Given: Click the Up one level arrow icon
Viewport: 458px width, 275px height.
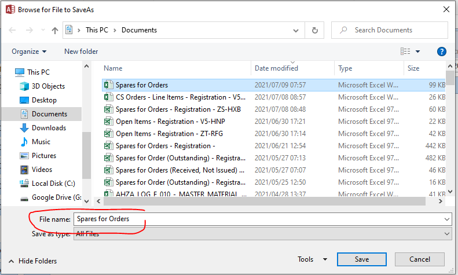Looking at the screenshot, I should pyautogui.click(x=55, y=30).
